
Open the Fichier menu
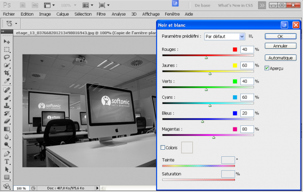(x=9, y=14)
